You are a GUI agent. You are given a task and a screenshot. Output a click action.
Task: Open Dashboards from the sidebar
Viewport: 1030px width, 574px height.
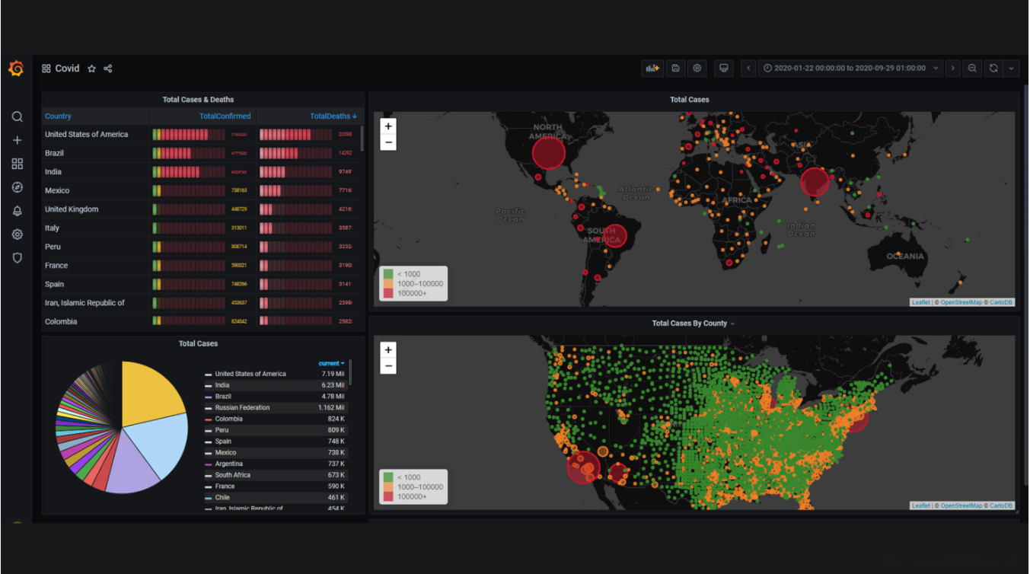point(17,164)
